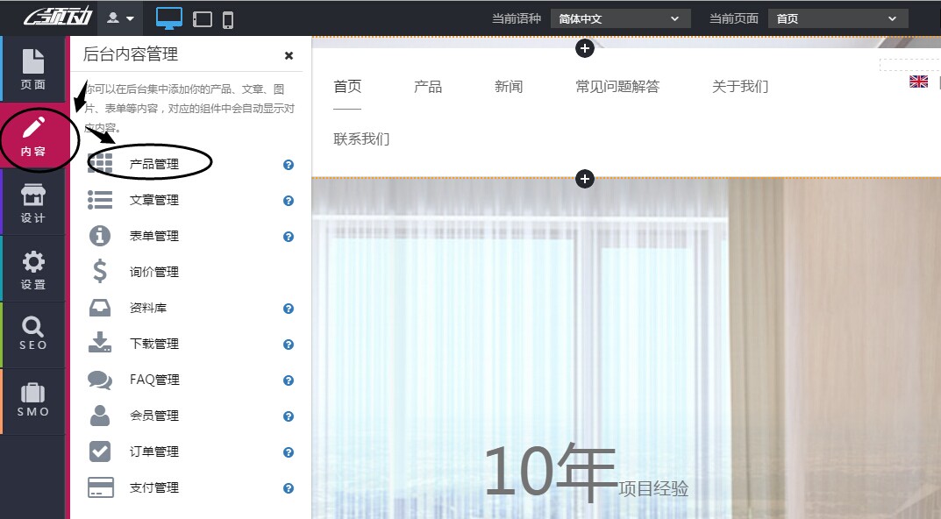Screen dimensions: 941x519
Task: Click the UK flag for English version
Action: click(x=918, y=81)
